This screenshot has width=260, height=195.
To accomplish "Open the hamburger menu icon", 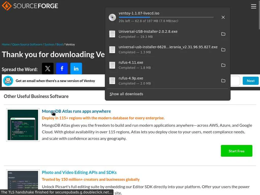I will 254,6.
